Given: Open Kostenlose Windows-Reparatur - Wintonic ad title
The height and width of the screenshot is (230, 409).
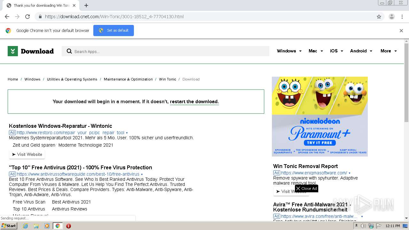Looking at the screenshot, I should pyautogui.click(x=60, y=126).
